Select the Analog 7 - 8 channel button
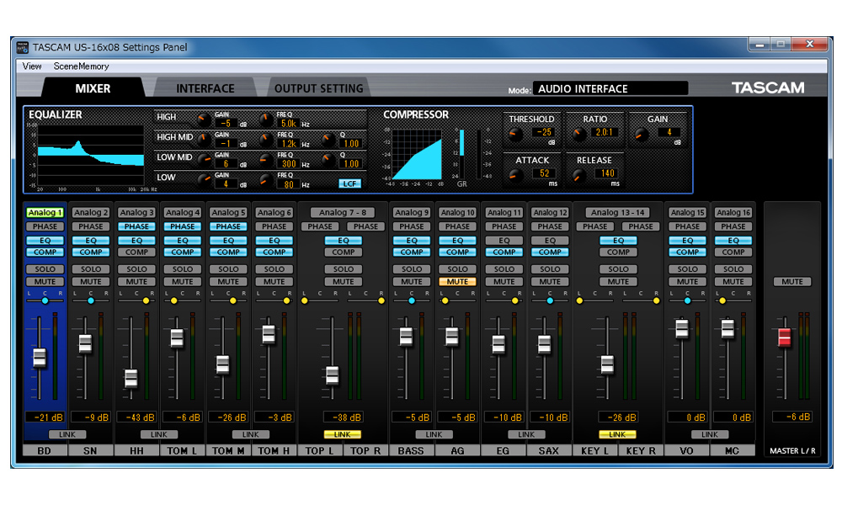The image size is (842, 505). [344, 212]
